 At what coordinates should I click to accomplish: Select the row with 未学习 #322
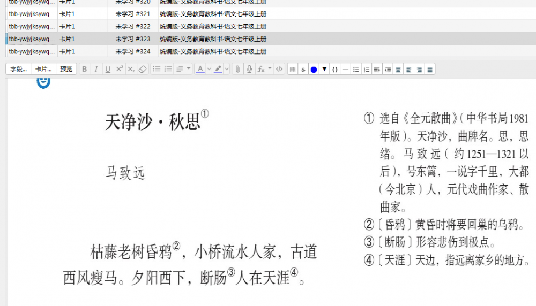coord(271,26)
